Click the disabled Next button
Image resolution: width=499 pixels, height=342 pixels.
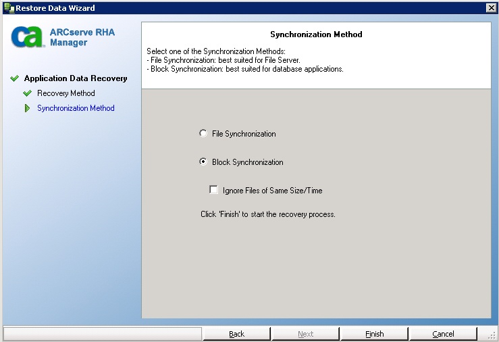(x=305, y=334)
